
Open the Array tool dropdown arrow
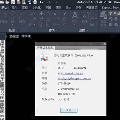point(59,25)
